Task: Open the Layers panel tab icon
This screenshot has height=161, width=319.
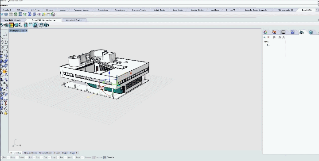Action: point(274,32)
